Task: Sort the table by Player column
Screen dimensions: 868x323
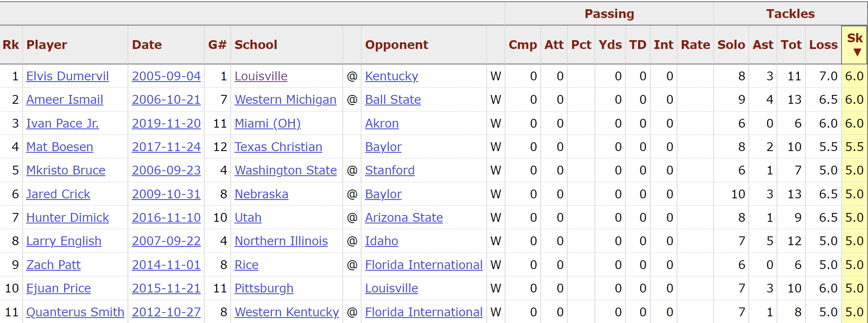Action: 47,45
